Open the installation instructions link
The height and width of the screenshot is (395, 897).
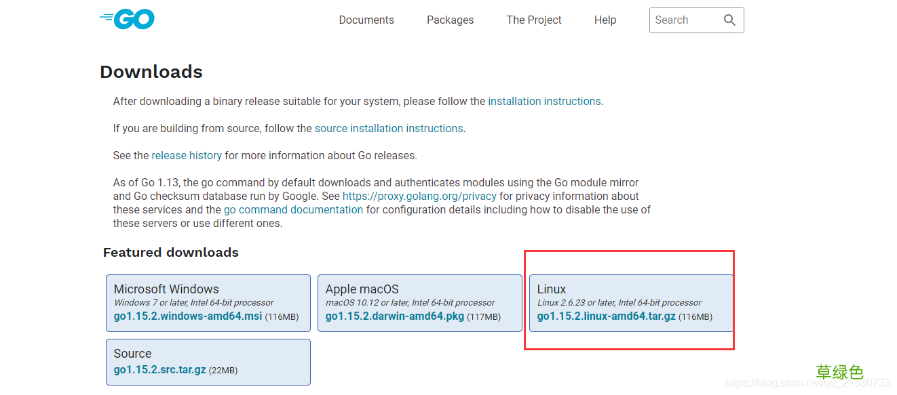click(x=544, y=102)
